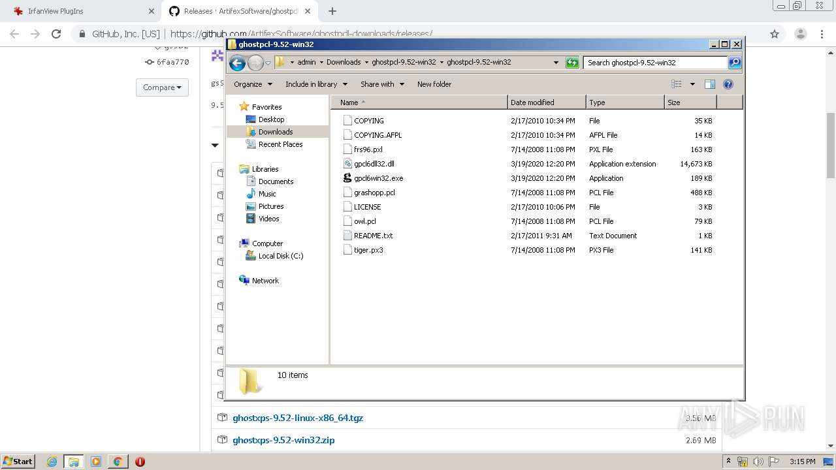Click Chrome's reload page button

coord(56,34)
